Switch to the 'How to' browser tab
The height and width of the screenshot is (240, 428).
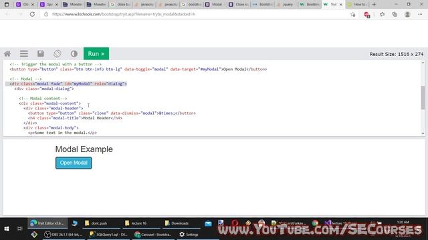[357, 5]
